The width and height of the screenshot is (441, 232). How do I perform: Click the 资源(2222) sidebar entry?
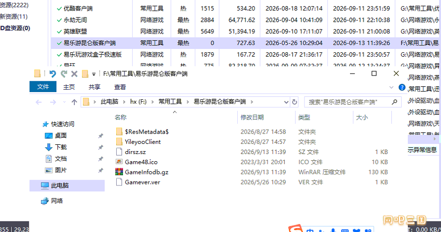15,5
